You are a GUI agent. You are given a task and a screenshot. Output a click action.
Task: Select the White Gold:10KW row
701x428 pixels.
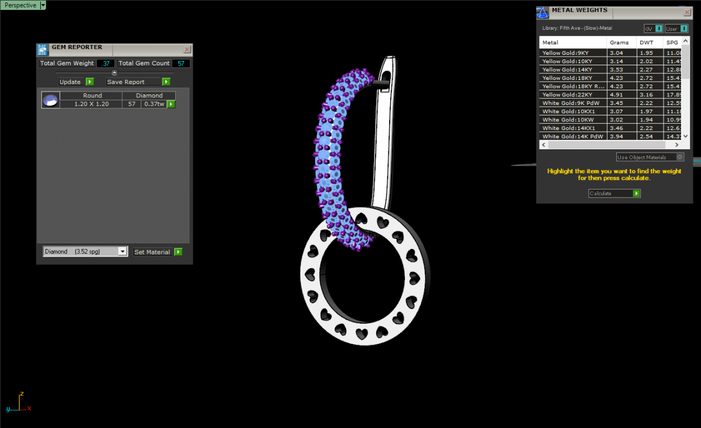point(572,120)
